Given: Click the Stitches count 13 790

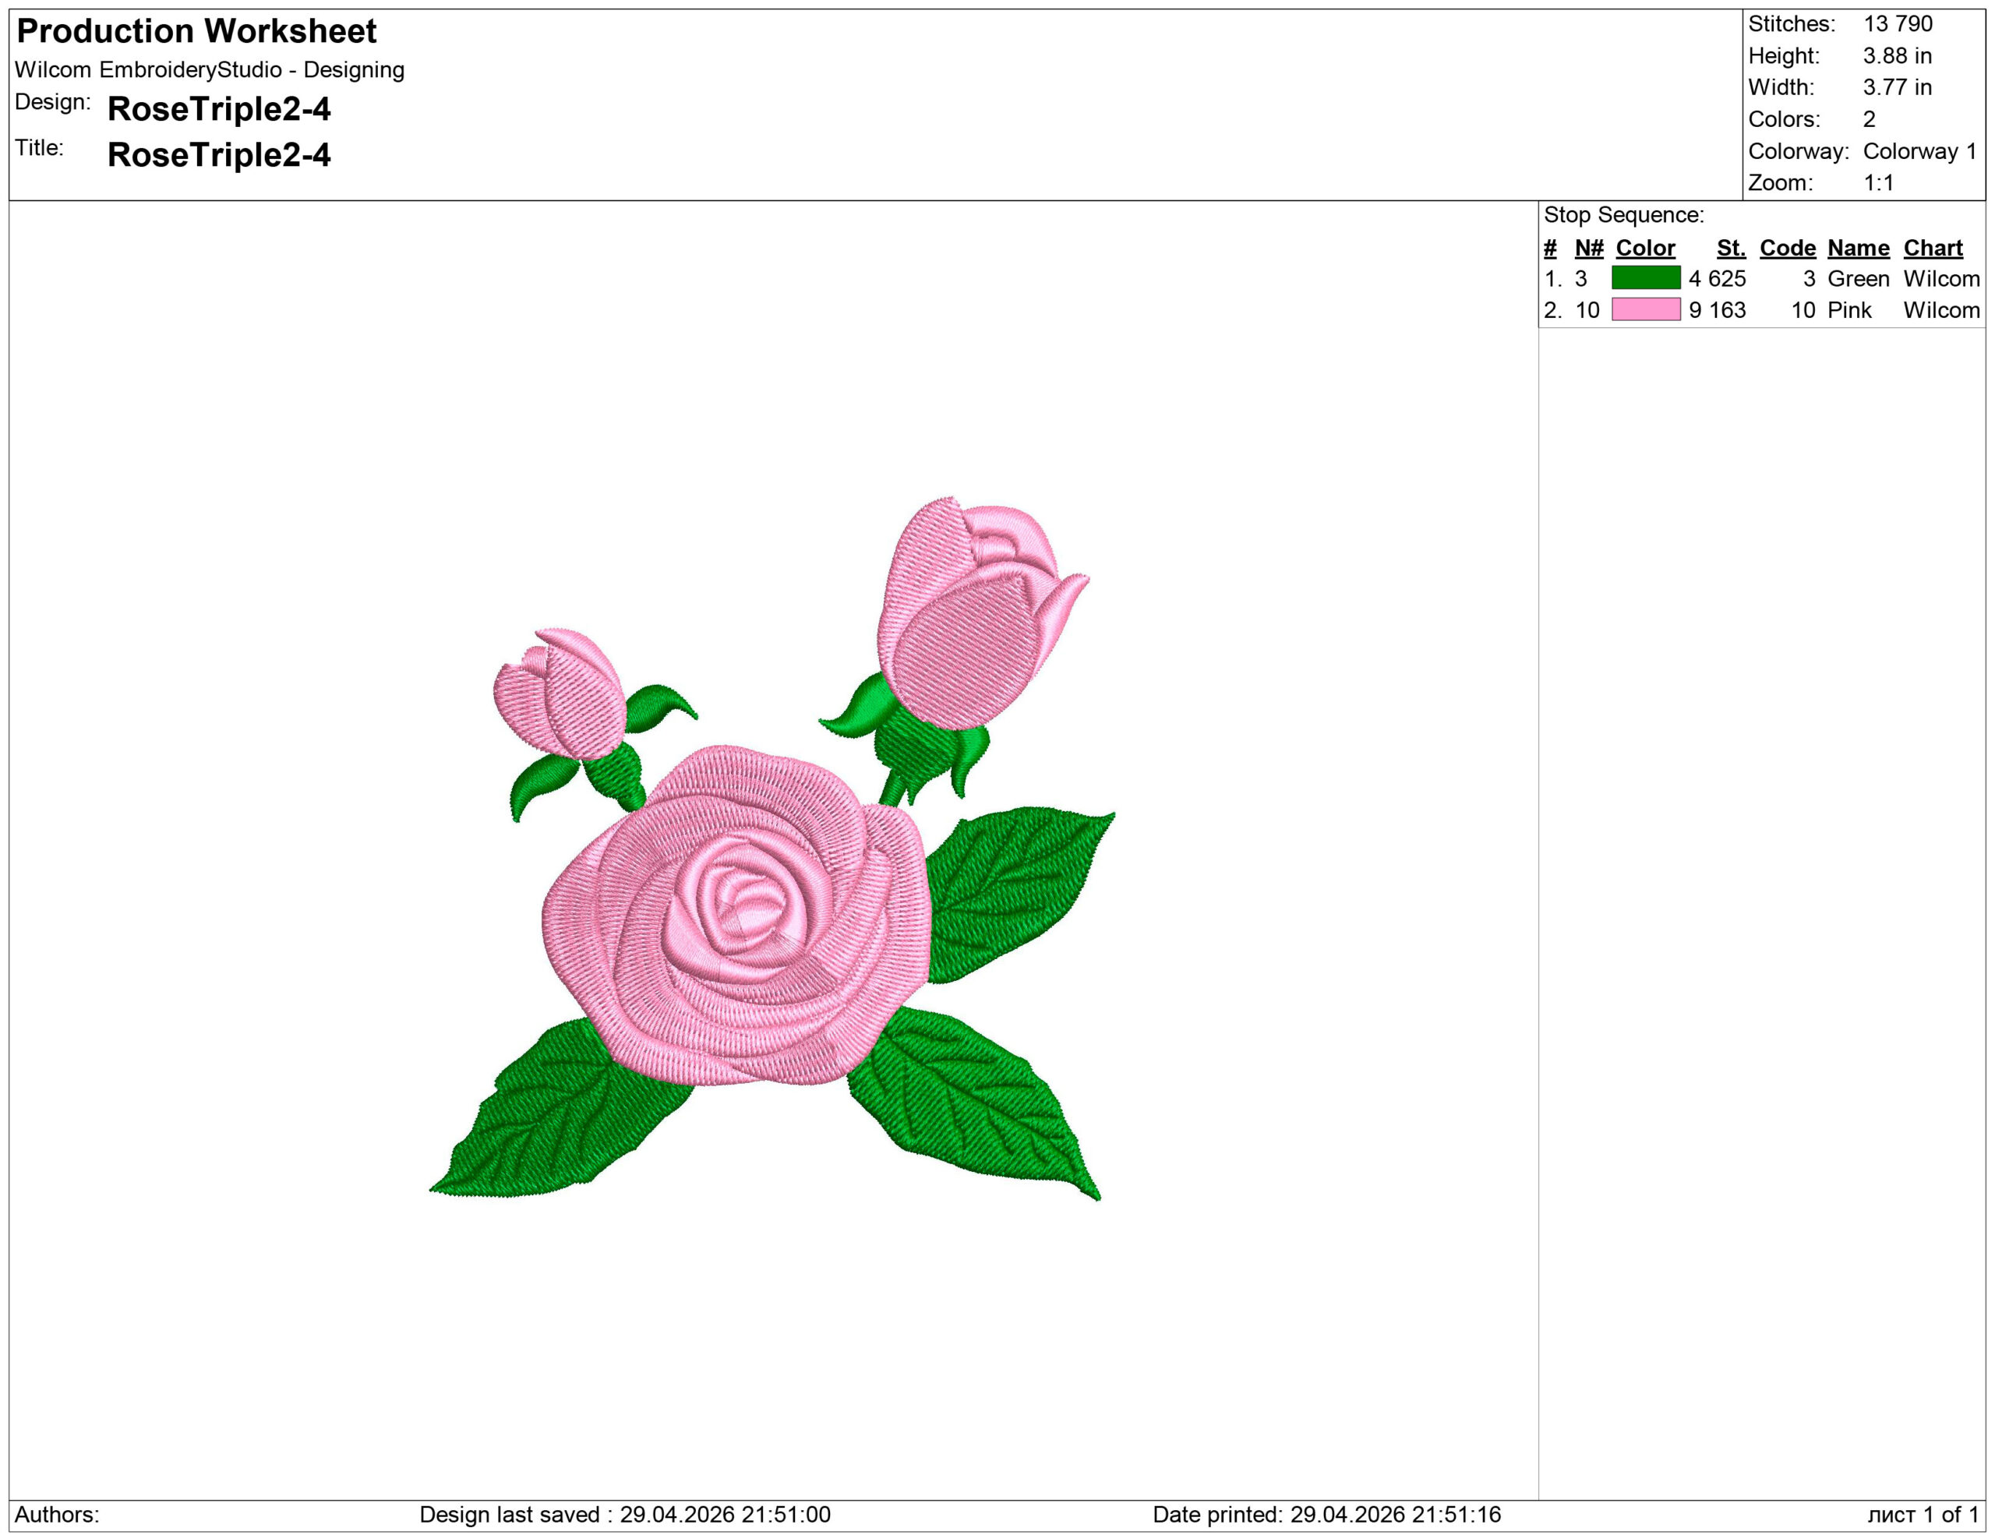Looking at the screenshot, I should (x=1898, y=23).
